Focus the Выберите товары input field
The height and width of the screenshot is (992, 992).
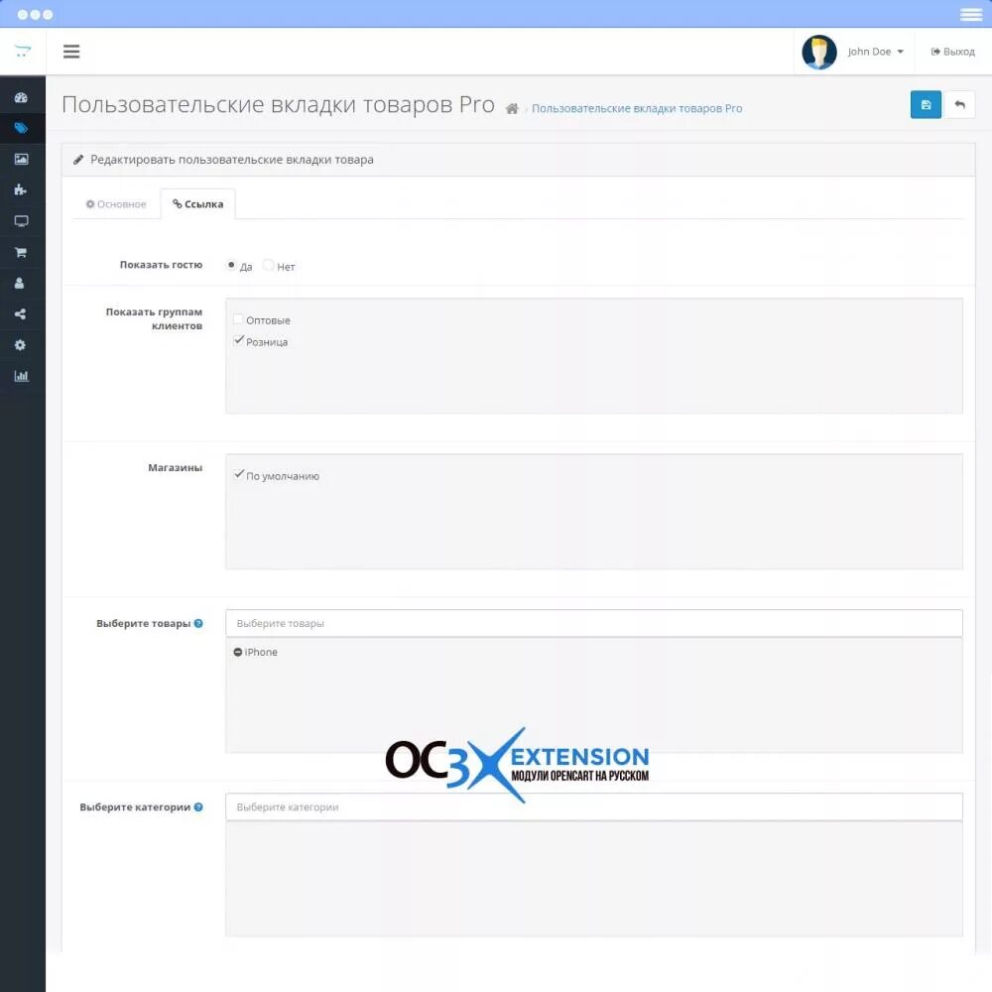[x=593, y=623]
